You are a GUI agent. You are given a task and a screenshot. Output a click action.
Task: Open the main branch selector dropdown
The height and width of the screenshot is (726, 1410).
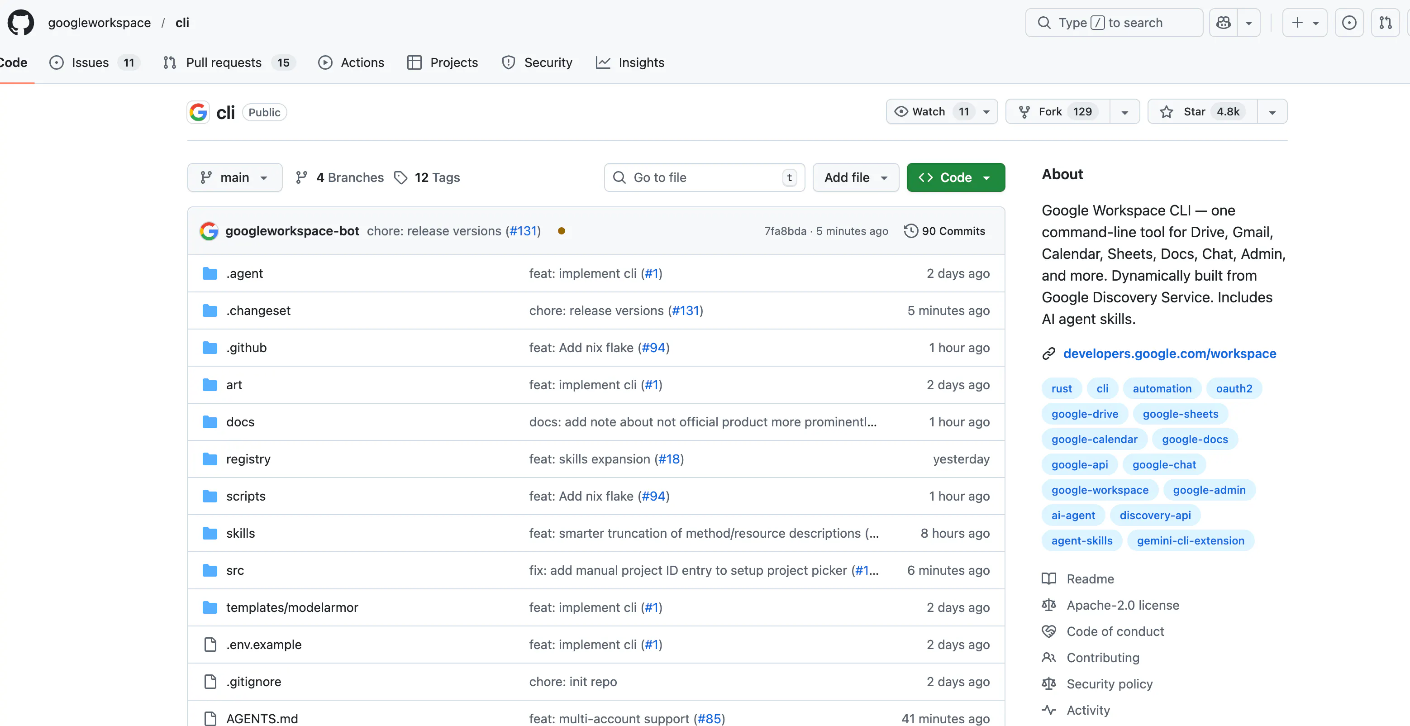[235, 177]
